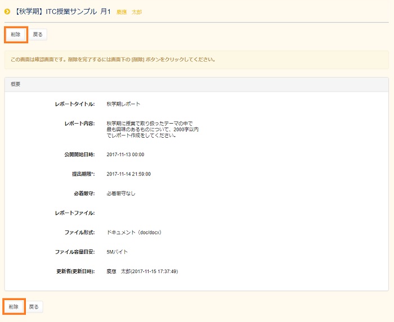Screen dimensions: 394x322
Task: Click the 概要 panel header
Action: click(x=196, y=84)
